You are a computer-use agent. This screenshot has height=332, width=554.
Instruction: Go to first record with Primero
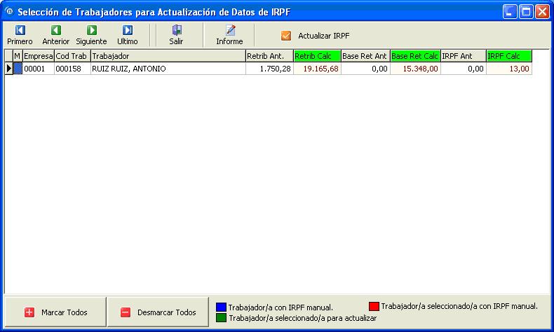[x=20, y=35]
